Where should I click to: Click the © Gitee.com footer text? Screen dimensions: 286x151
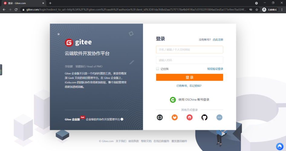(106, 141)
